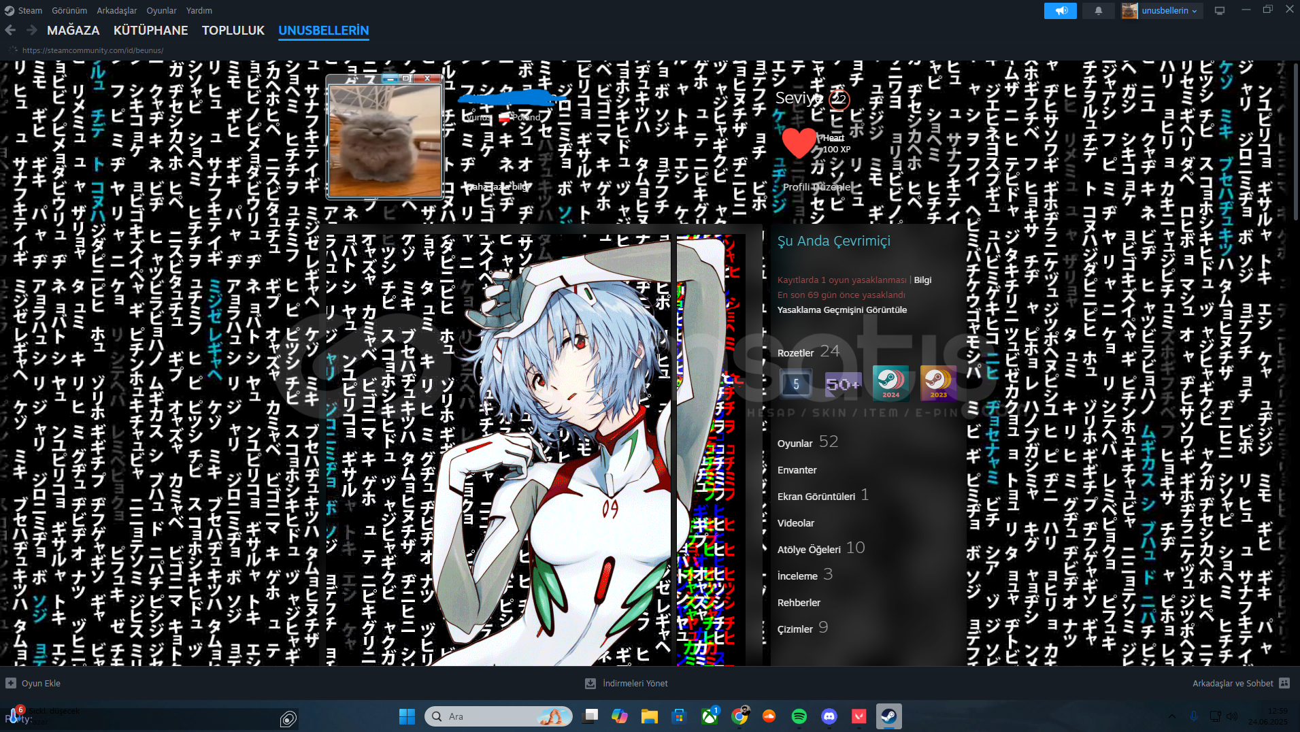Screen dimensions: 1300x732
Task: Click the Seviye 22 level badge
Action: [x=839, y=99]
